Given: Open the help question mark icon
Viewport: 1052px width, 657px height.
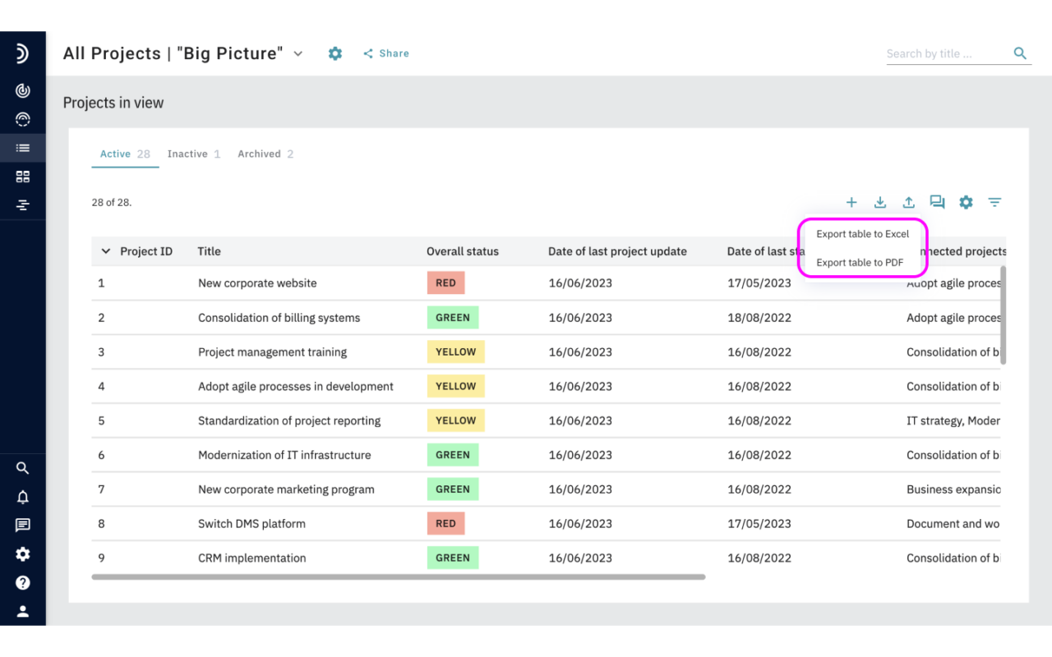Looking at the screenshot, I should tap(23, 582).
